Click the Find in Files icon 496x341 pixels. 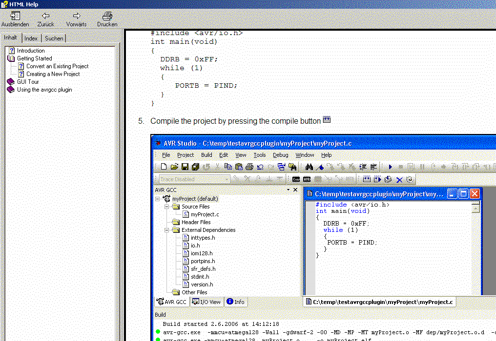click(x=292, y=167)
